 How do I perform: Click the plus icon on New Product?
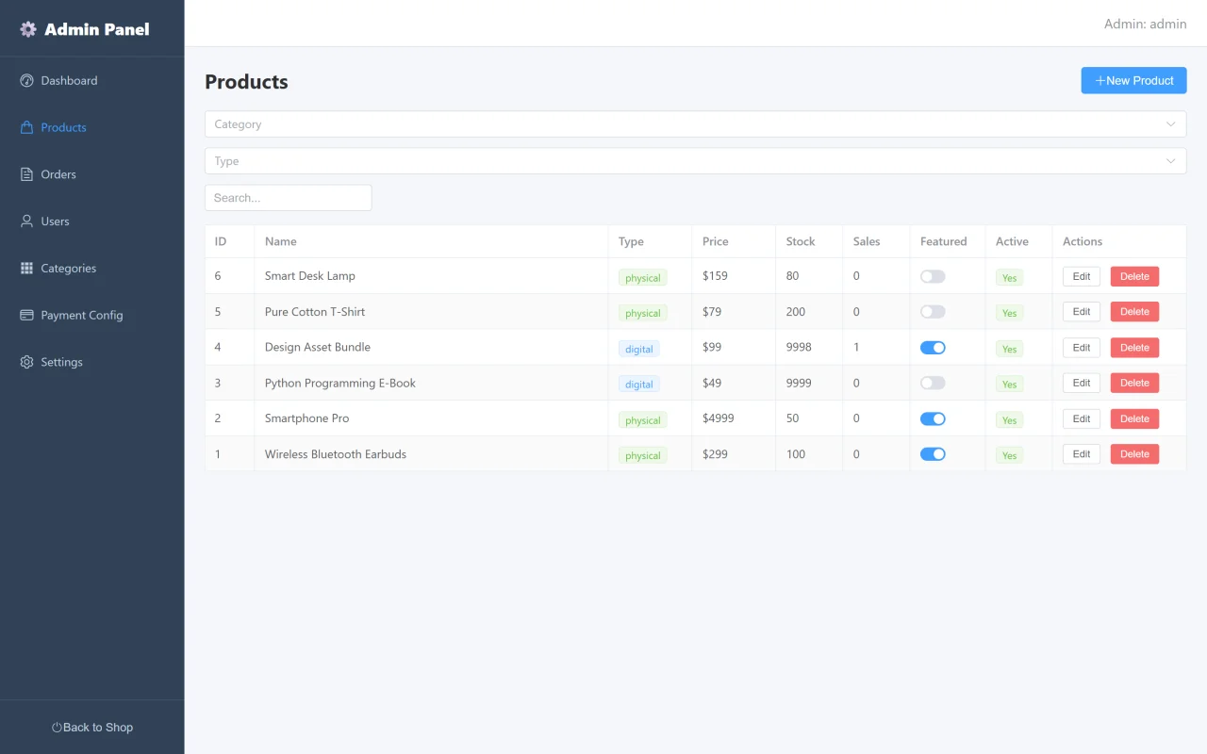[1100, 81]
